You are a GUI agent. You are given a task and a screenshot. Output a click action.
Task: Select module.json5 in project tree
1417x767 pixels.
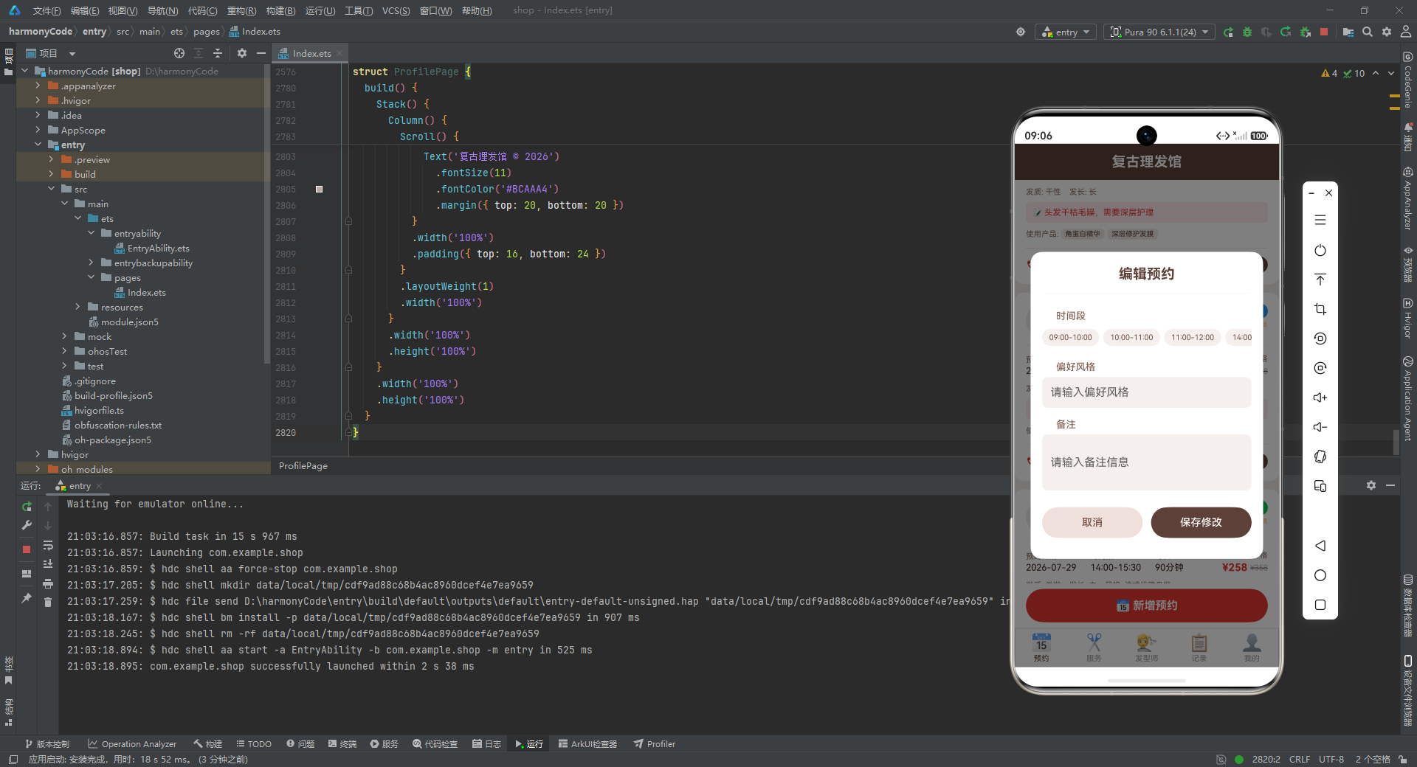pyautogui.click(x=123, y=322)
